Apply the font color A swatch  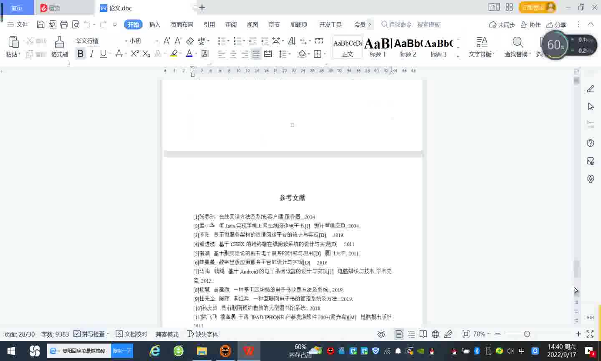pos(189,53)
